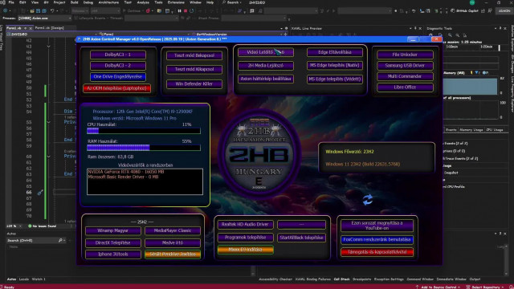This screenshot has width=514, height=289.
Task: Click Select Repository in status bar
Action: pos(485,287)
